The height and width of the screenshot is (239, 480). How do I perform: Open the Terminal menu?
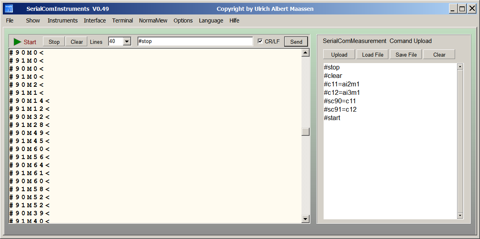pos(123,20)
